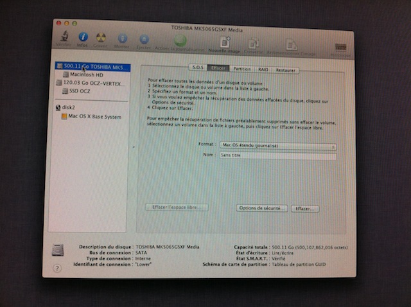Click the Convertir toolbar icon
The width and height of the screenshot is (411, 307).
(x=254, y=43)
